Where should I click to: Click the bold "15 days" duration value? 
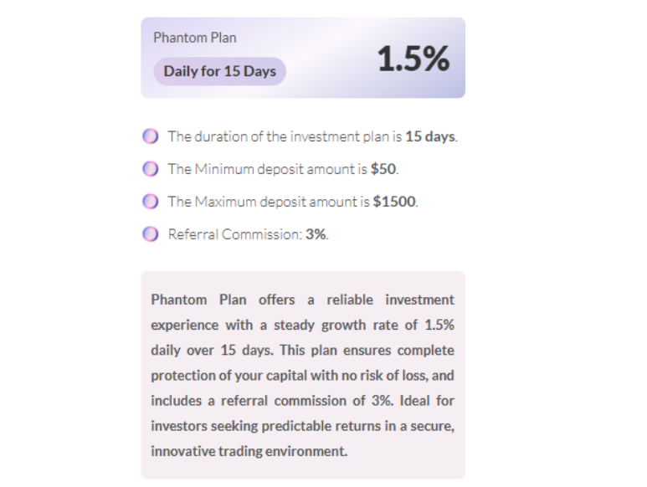click(430, 136)
